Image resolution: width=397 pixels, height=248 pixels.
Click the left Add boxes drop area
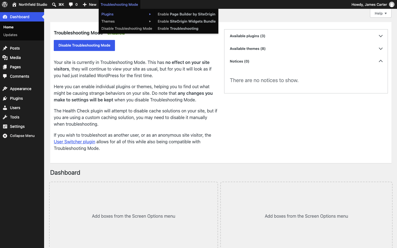[x=133, y=215]
